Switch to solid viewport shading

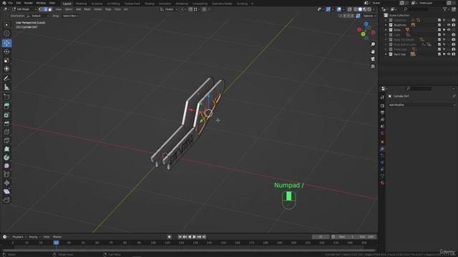(x=360, y=9)
